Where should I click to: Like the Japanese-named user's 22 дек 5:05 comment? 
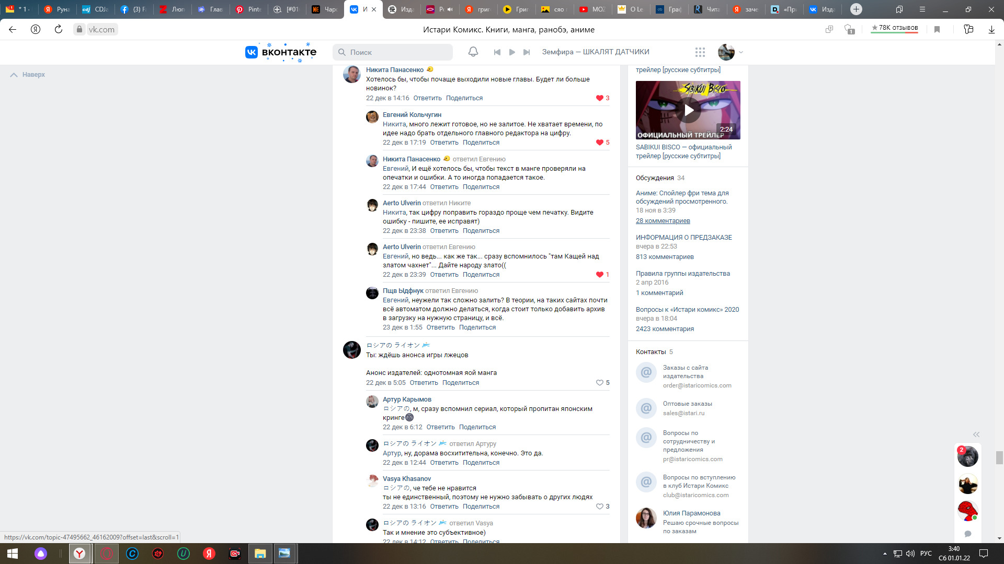[600, 383]
